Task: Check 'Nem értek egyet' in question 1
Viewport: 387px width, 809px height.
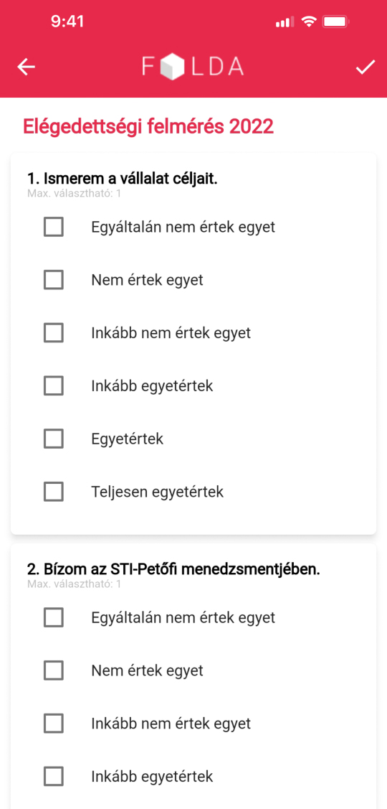Action: tap(54, 280)
